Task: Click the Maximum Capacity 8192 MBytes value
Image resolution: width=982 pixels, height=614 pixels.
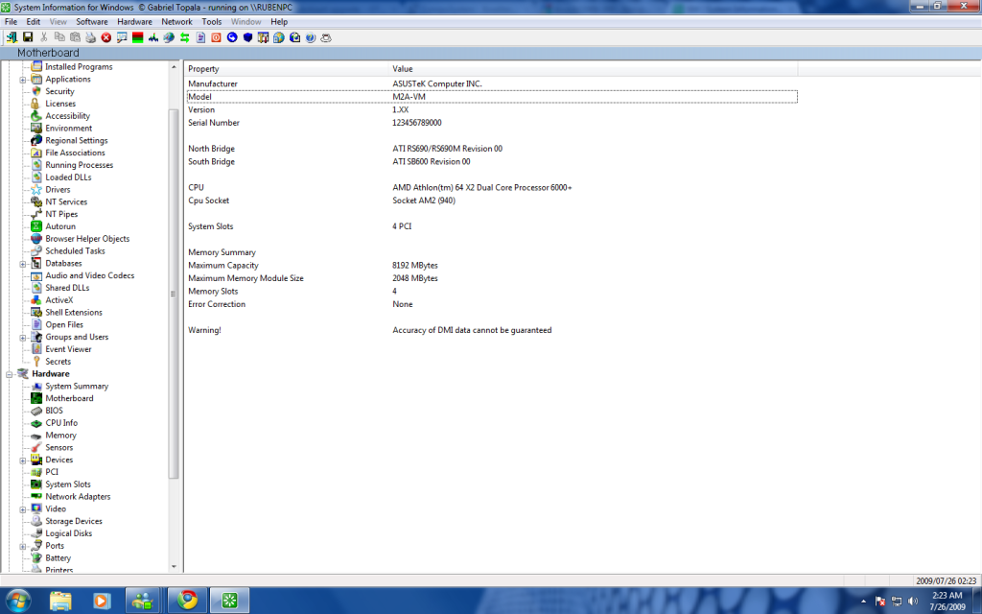Action: 415,265
